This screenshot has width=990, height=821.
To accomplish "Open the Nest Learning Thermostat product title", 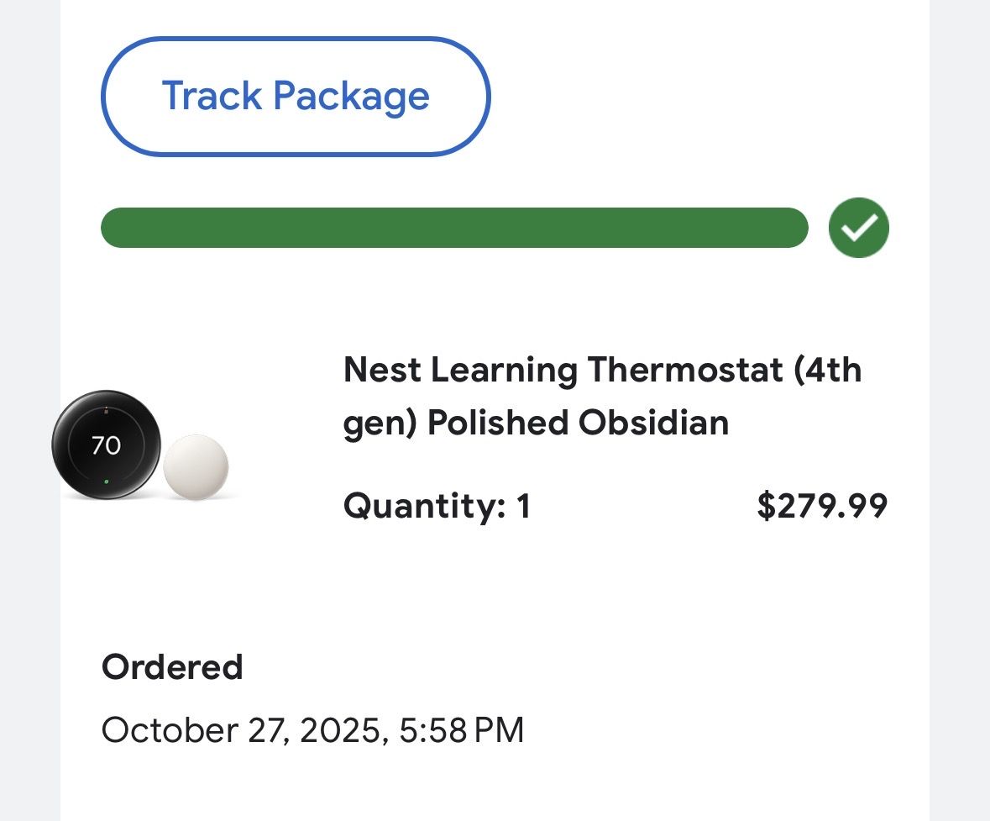I will pyautogui.click(x=602, y=370).
